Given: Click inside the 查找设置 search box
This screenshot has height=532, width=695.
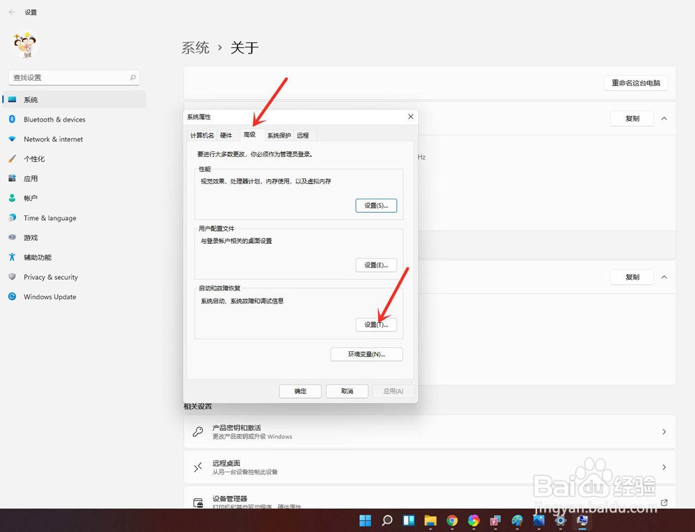Looking at the screenshot, I should click(73, 77).
